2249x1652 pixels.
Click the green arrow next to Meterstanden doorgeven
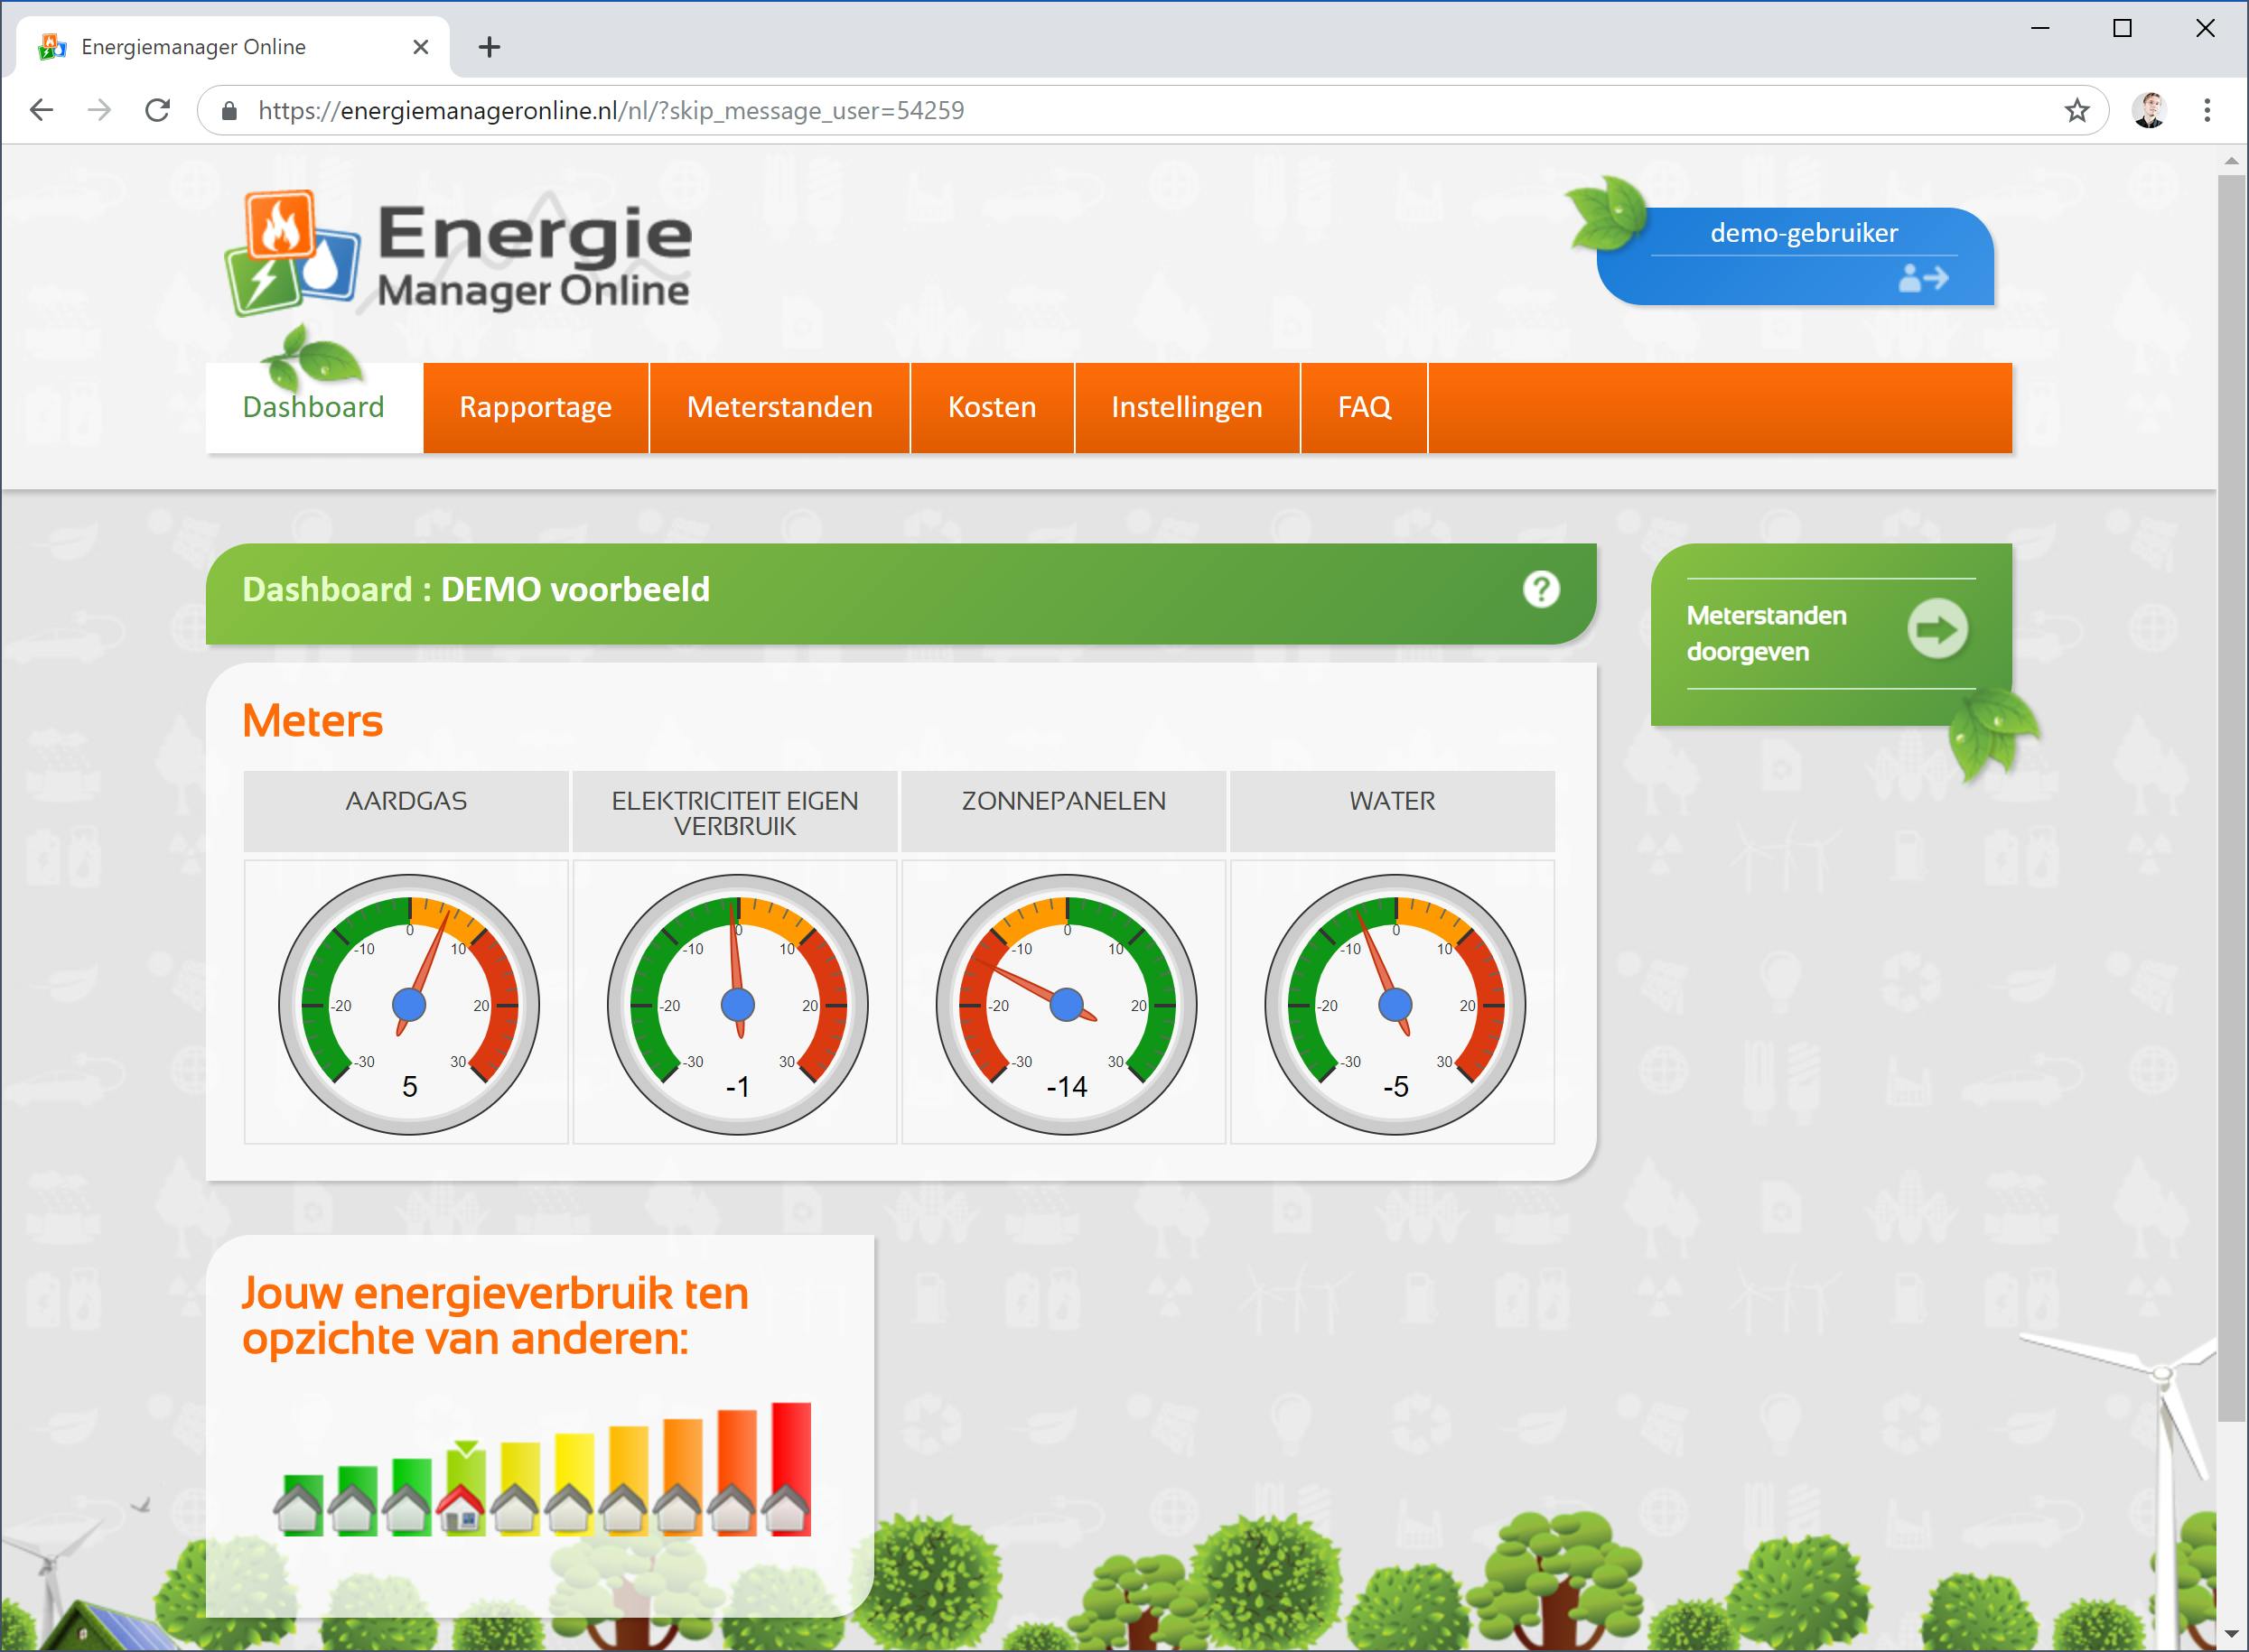point(1936,629)
